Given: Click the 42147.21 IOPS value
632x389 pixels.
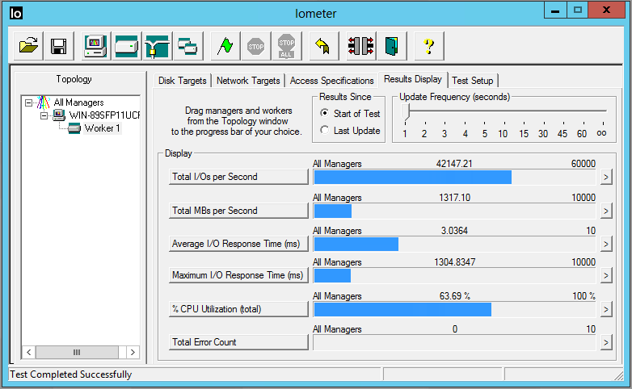Looking at the screenshot, I should 454,164.
